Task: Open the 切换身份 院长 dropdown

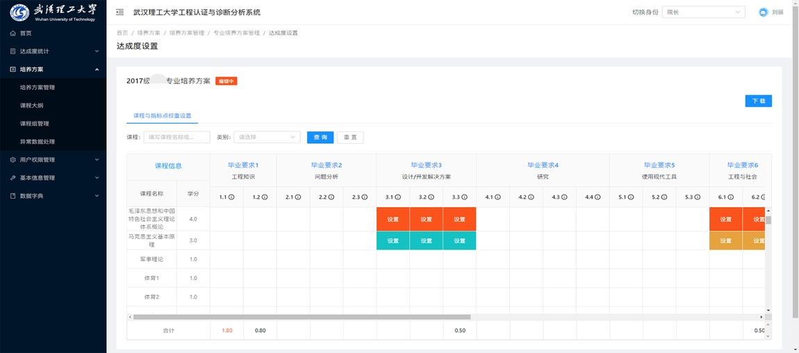Action: [705, 13]
